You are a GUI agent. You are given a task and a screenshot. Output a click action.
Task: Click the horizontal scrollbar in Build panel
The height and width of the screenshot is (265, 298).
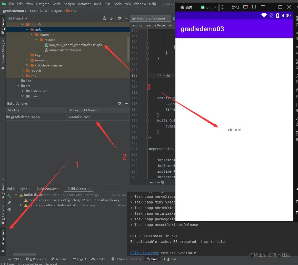25,254
